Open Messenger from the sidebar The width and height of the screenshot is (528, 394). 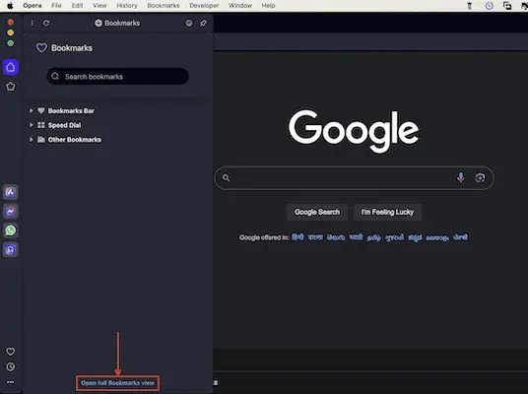11,211
